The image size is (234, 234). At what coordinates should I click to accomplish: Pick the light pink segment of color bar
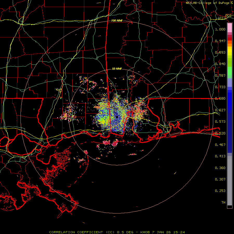230,28
